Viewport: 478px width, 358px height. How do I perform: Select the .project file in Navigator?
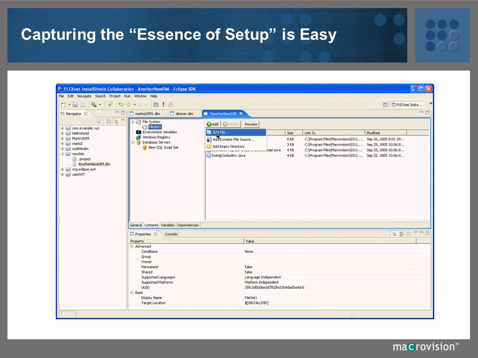(81, 159)
